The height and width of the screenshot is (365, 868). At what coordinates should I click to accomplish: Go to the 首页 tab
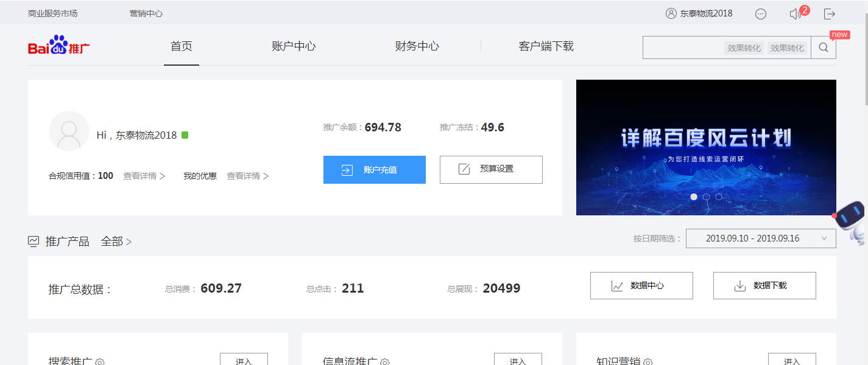point(182,46)
